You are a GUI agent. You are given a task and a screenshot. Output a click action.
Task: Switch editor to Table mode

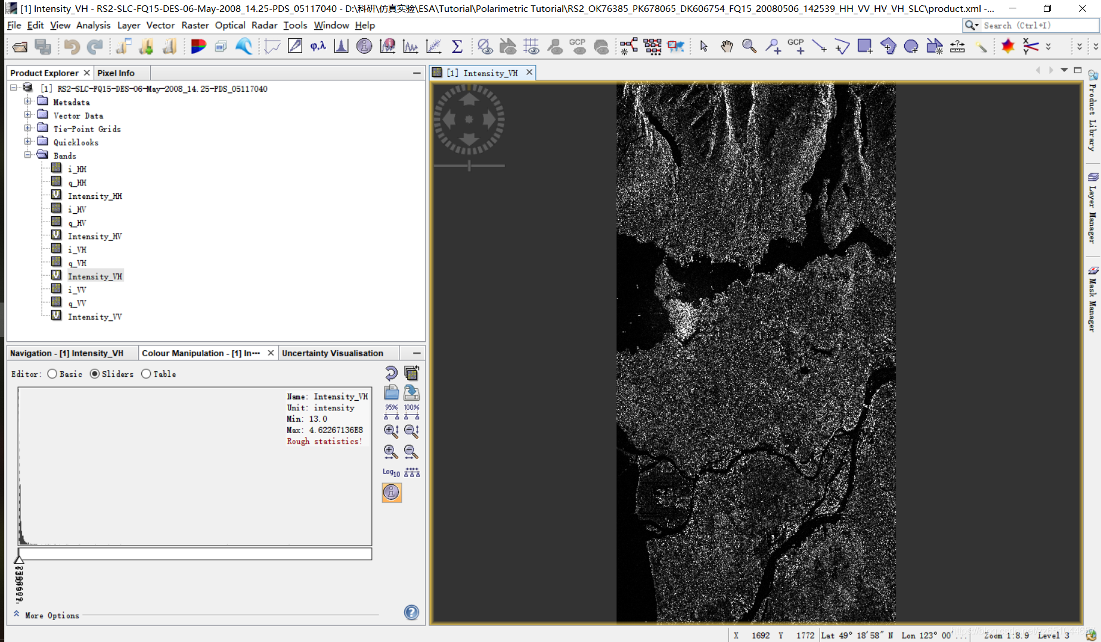[x=146, y=374]
